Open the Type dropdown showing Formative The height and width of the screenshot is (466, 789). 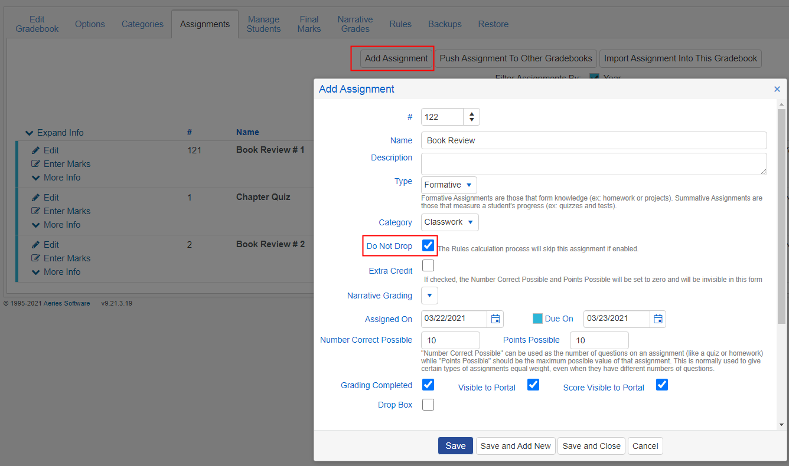pyautogui.click(x=449, y=185)
